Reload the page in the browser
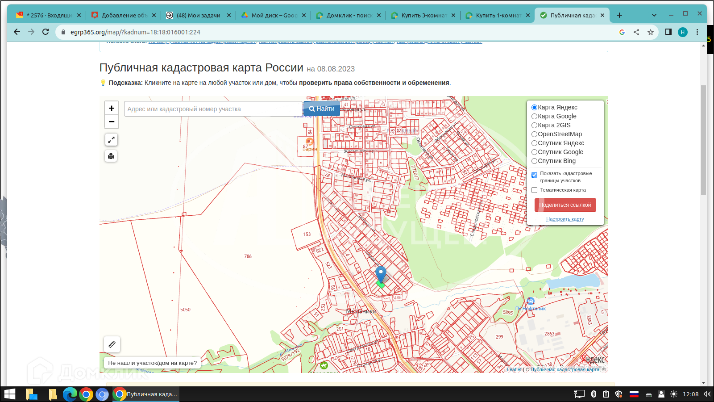The height and width of the screenshot is (402, 714). coord(46,32)
